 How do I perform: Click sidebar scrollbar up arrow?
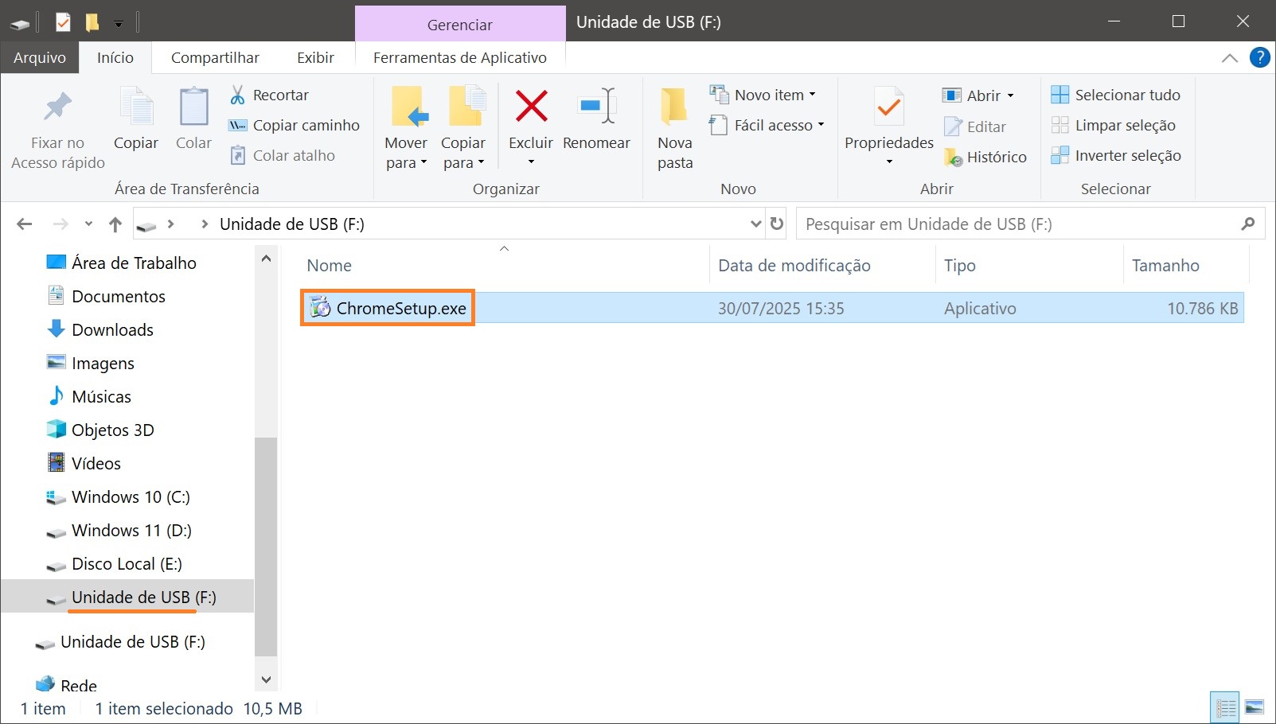(266, 259)
